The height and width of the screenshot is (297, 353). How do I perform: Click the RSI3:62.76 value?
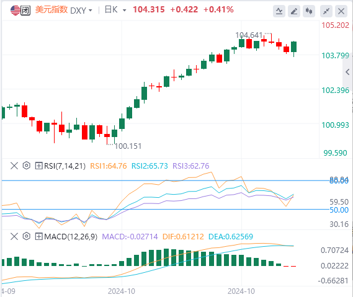(x=190, y=166)
